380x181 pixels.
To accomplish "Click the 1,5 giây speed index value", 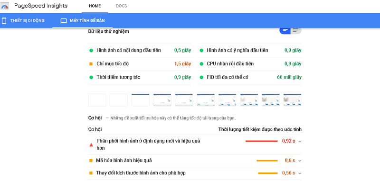I will (182, 64).
